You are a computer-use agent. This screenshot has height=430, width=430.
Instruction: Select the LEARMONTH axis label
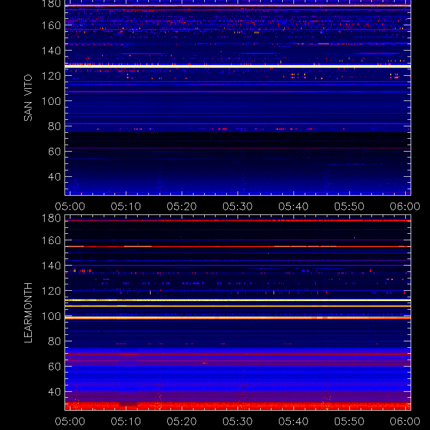coord(28,313)
